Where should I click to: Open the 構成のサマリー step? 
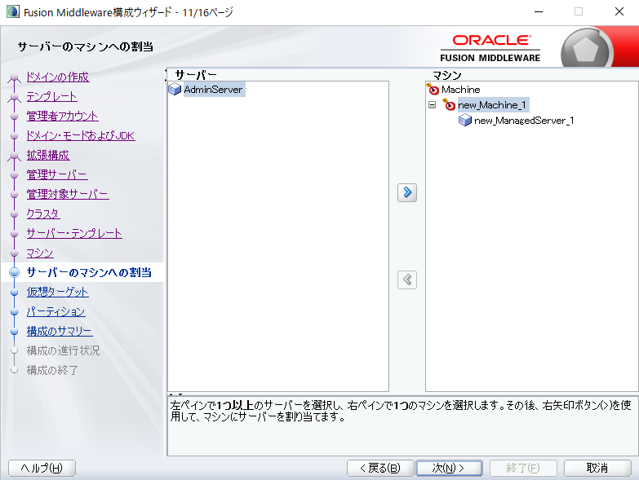coord(60,331)
